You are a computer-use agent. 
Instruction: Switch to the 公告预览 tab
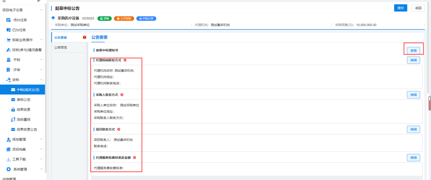[x=61, y=48]
